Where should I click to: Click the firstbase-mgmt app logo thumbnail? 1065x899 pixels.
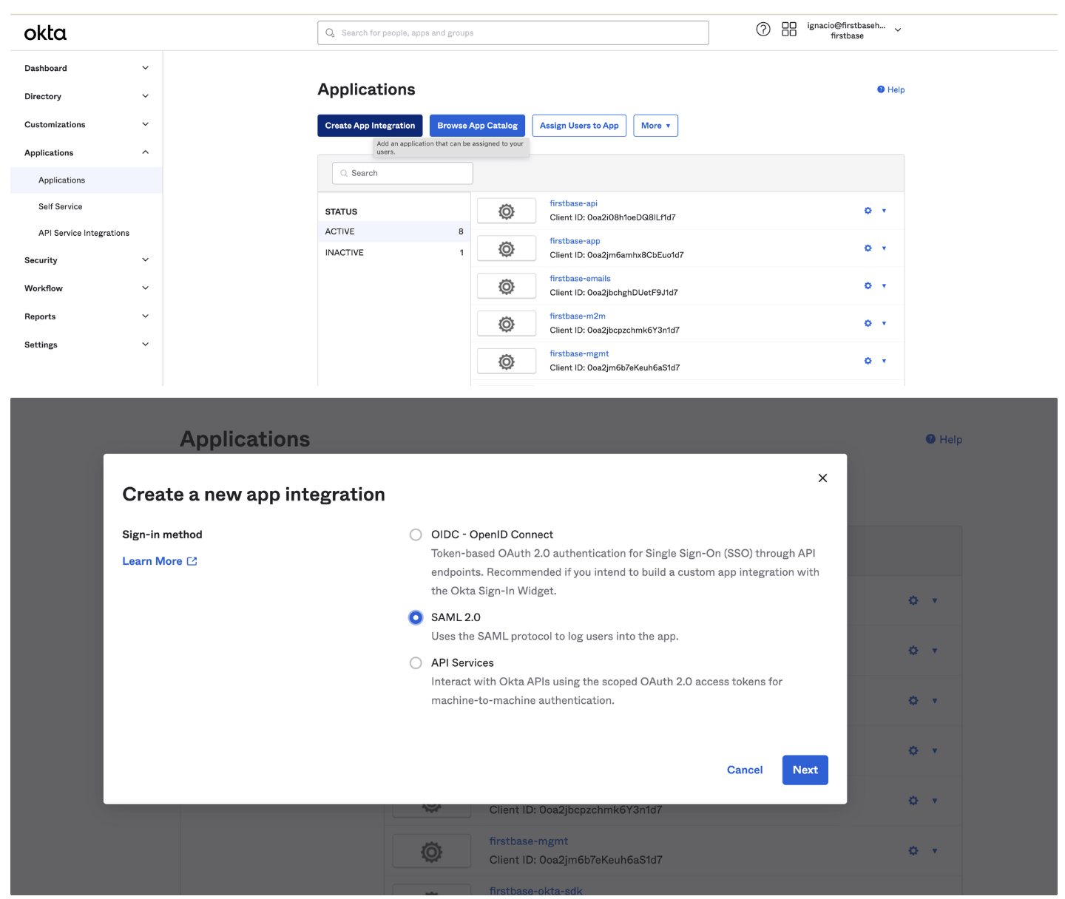(x=507, y=362)
